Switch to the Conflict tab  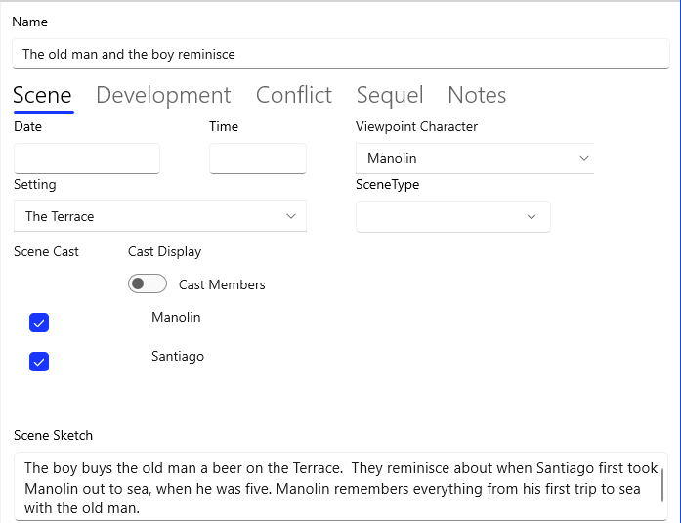tap(293, 95)
